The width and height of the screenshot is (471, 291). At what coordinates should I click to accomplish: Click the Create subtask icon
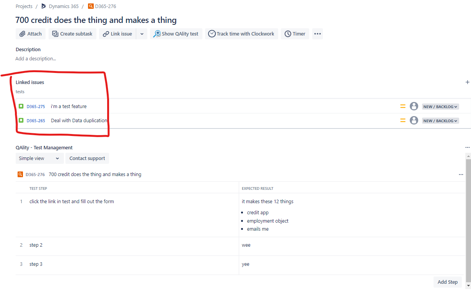(55, 34)
